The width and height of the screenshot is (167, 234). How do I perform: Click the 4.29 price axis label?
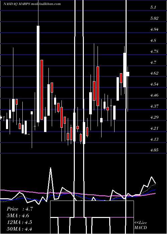pos(154,117)
